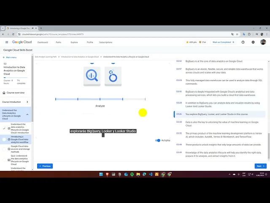Return to Main menu link
The width and height of the screenshot is (270, 203).
pyautogui.click(x=10, y=58)
